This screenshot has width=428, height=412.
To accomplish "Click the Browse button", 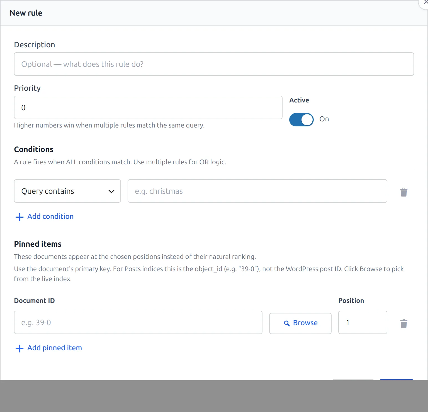I will click(x=300, y=323).
